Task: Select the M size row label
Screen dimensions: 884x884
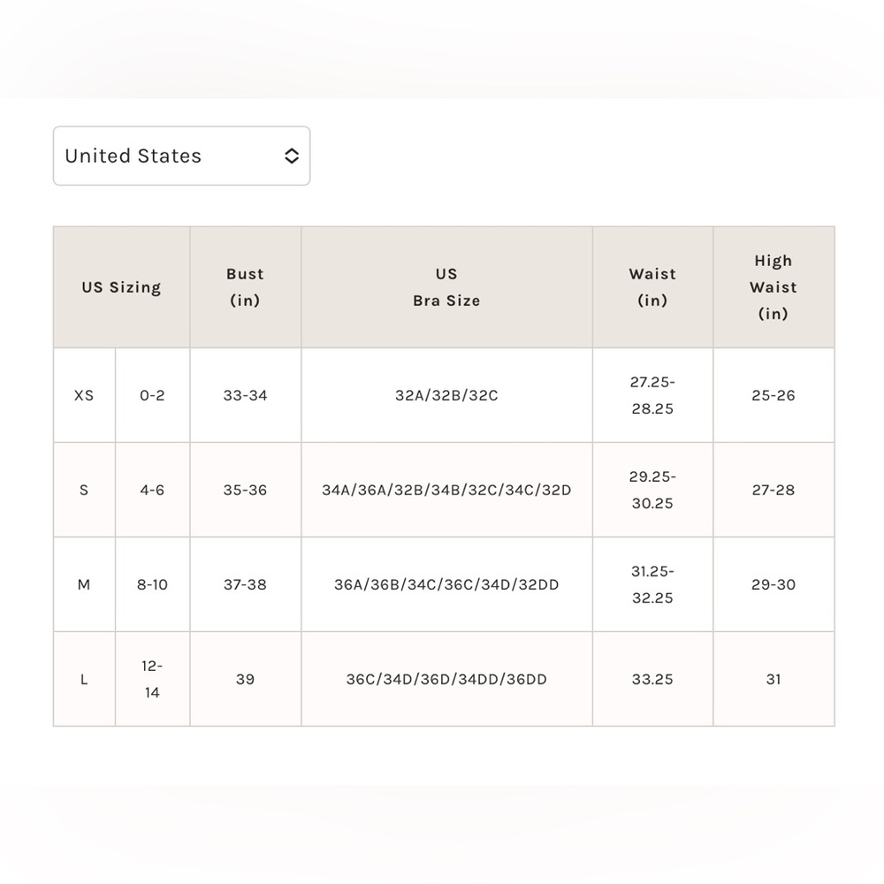Action: [x=84, y=584]
